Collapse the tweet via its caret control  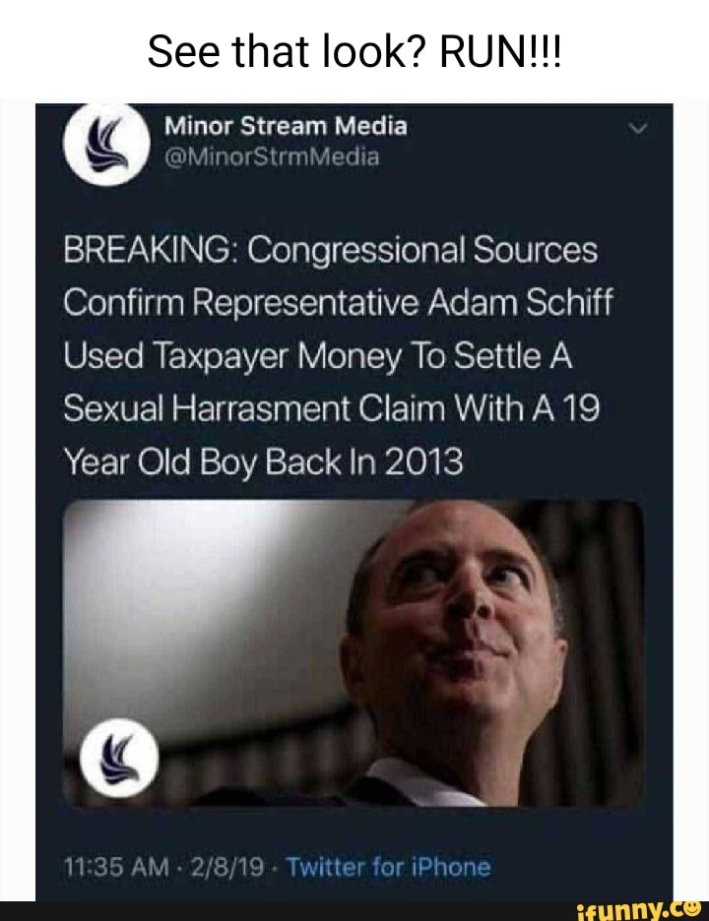(638, 128)
